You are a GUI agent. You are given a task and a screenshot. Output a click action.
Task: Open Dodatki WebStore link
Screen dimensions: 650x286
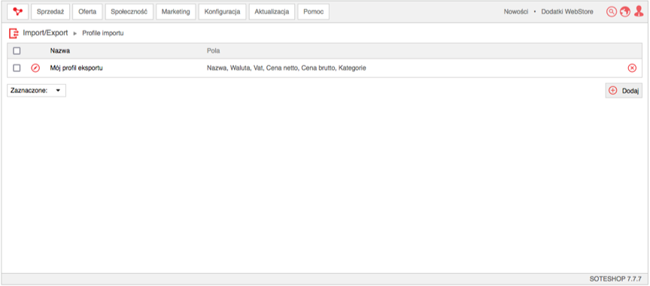point(567,12)
